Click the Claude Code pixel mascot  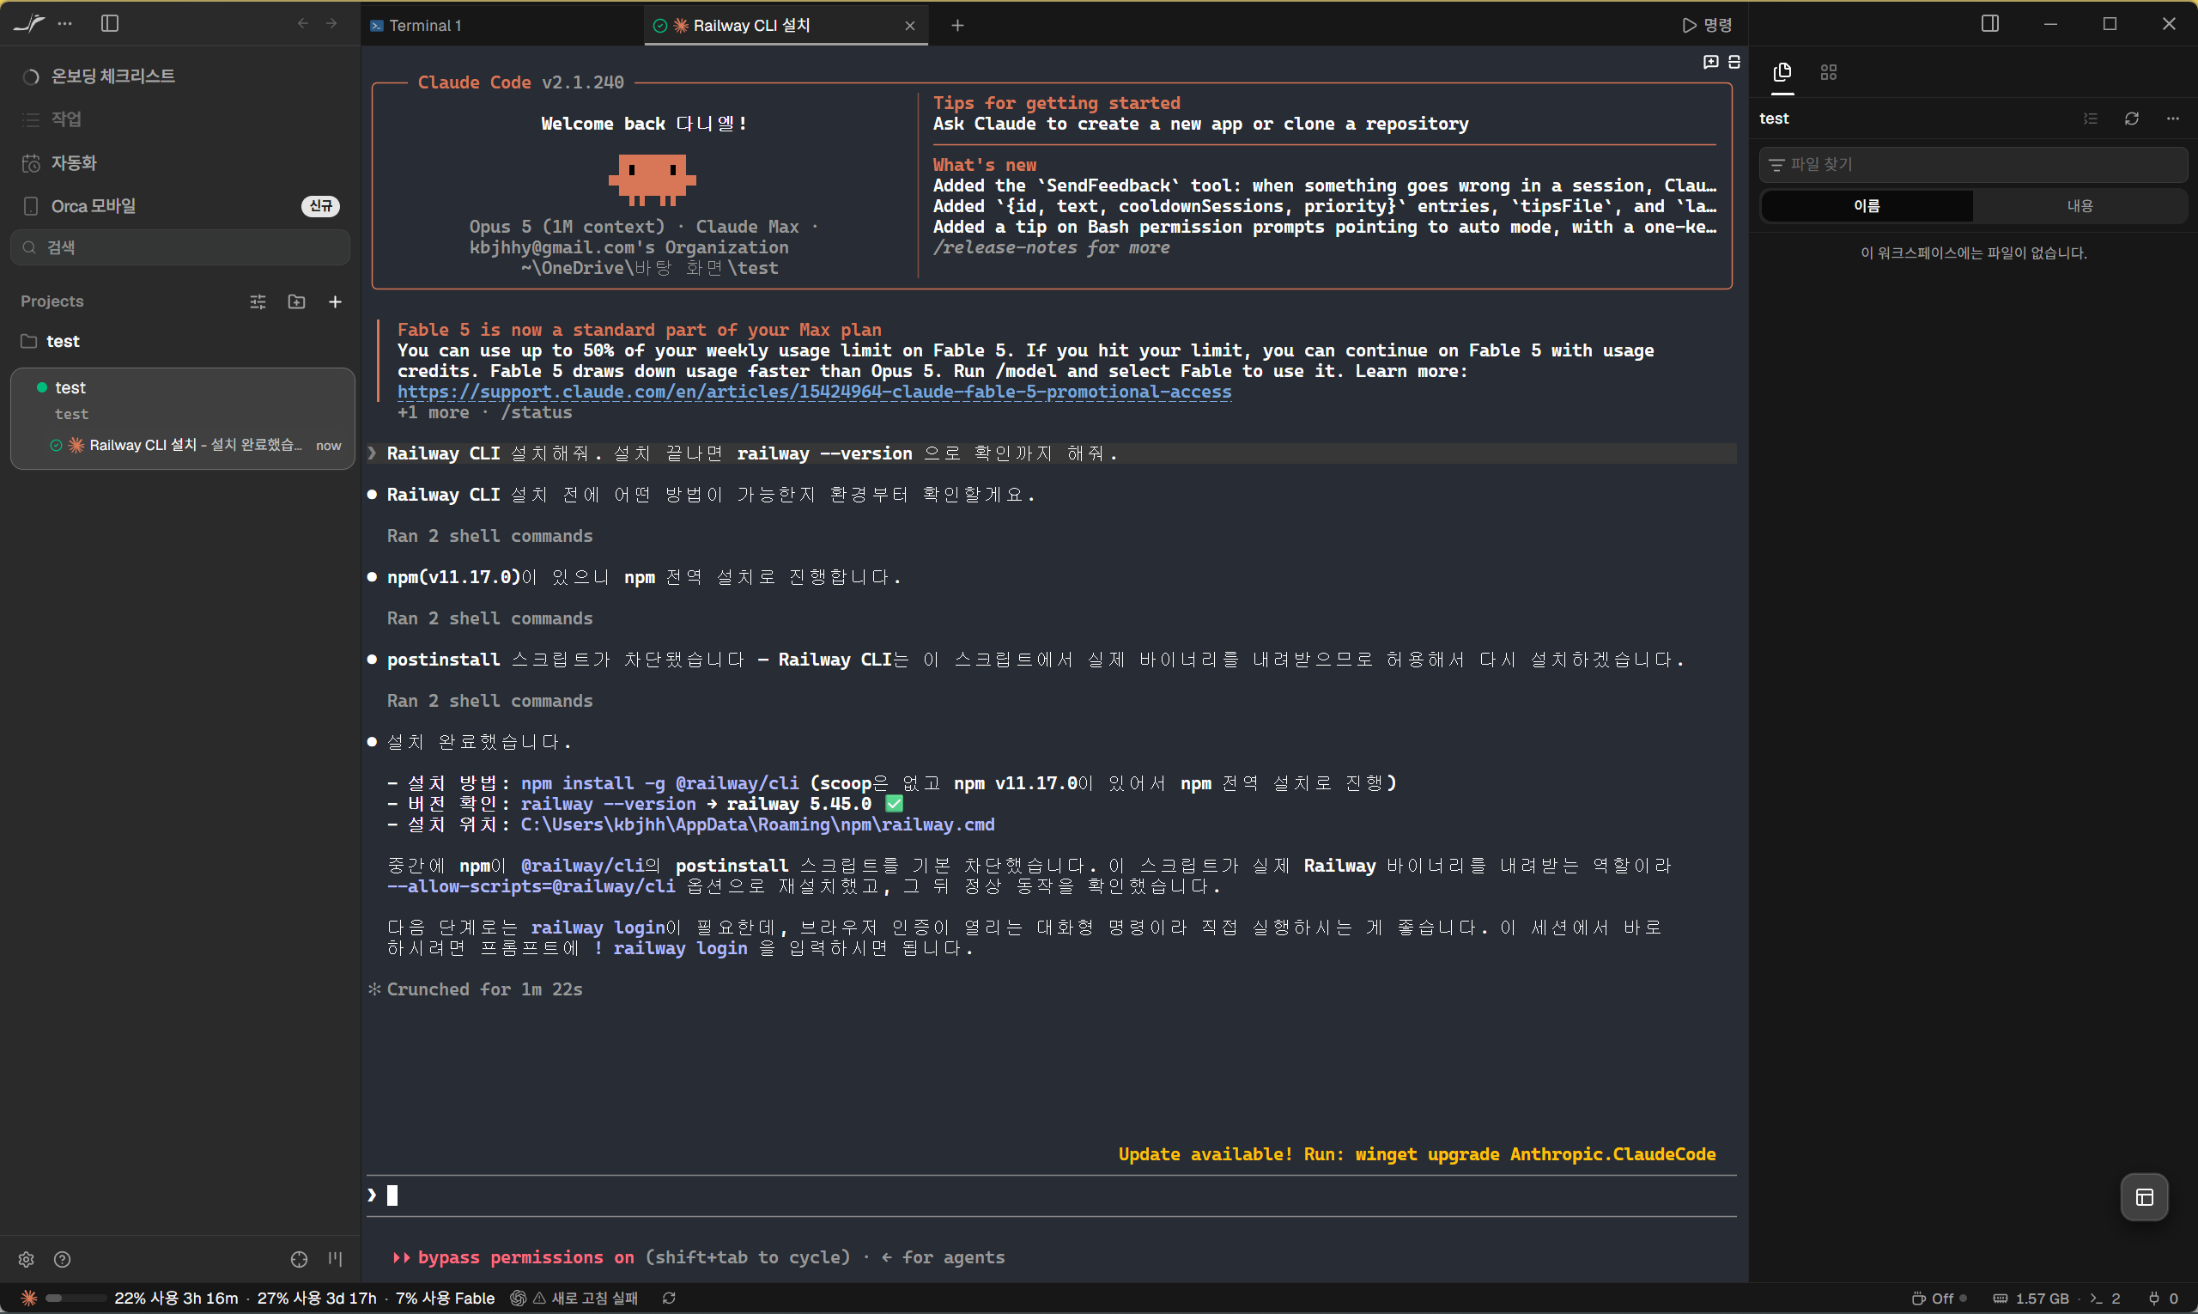click(653, 179)
